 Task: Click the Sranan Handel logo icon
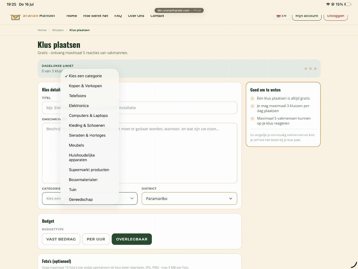(x=15, y=17)
